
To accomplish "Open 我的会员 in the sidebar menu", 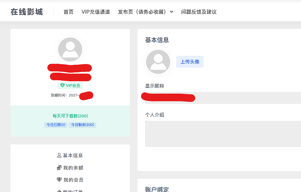I will point(70,180).
